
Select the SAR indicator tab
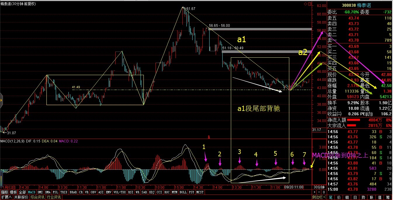144,192
